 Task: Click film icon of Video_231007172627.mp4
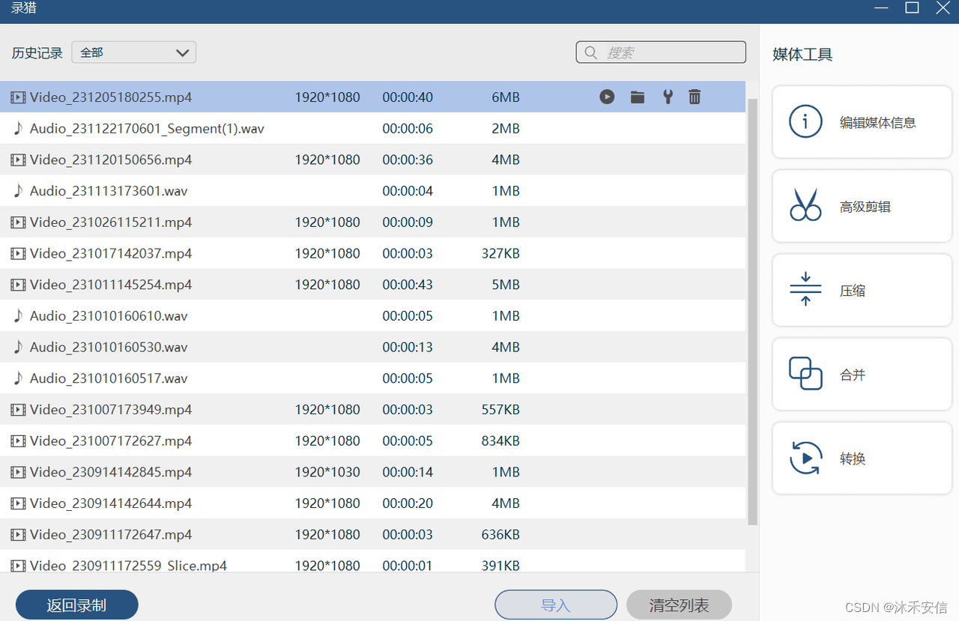[x=18, y=441]
